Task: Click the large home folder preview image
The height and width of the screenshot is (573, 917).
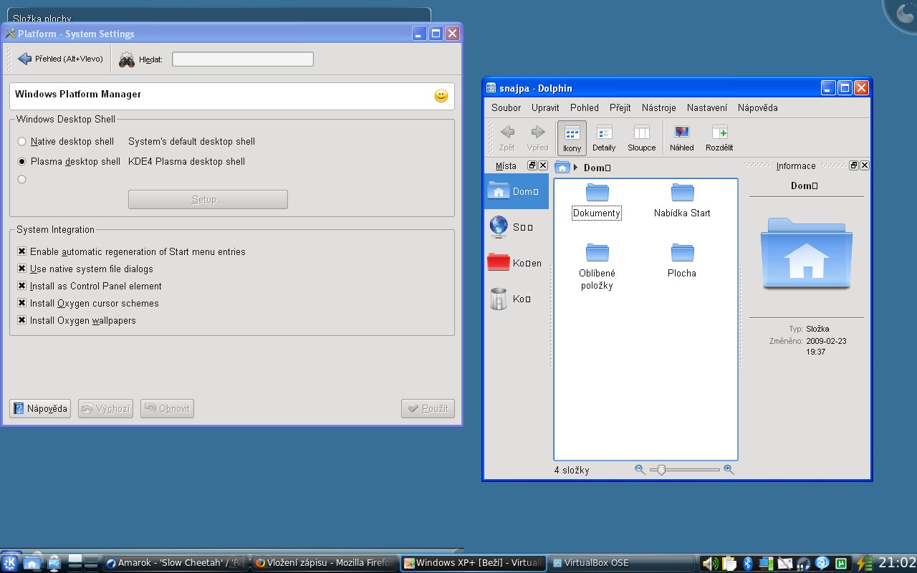Action: coord(807,254)
